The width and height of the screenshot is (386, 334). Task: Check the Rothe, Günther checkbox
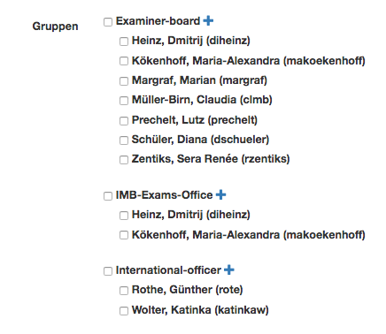124,291
